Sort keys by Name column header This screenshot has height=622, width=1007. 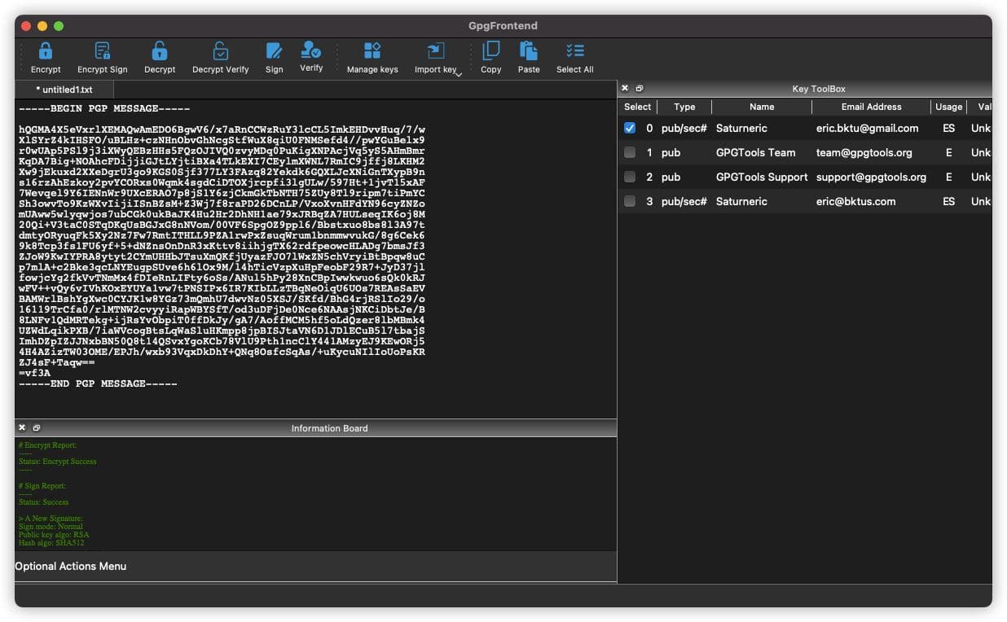[x=762, y=107]
